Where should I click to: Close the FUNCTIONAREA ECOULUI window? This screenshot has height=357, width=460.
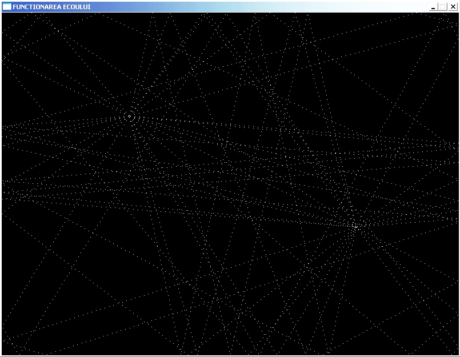click(453, 7)
